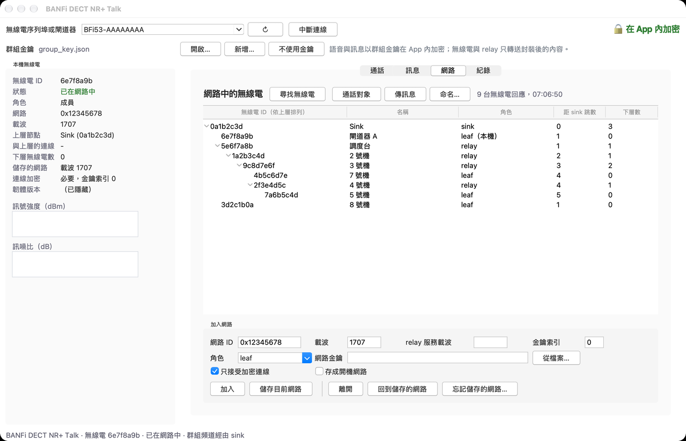This screenshot has height=441, width=686.
Task: Select the 網路 tab
Action: (448, 70)
